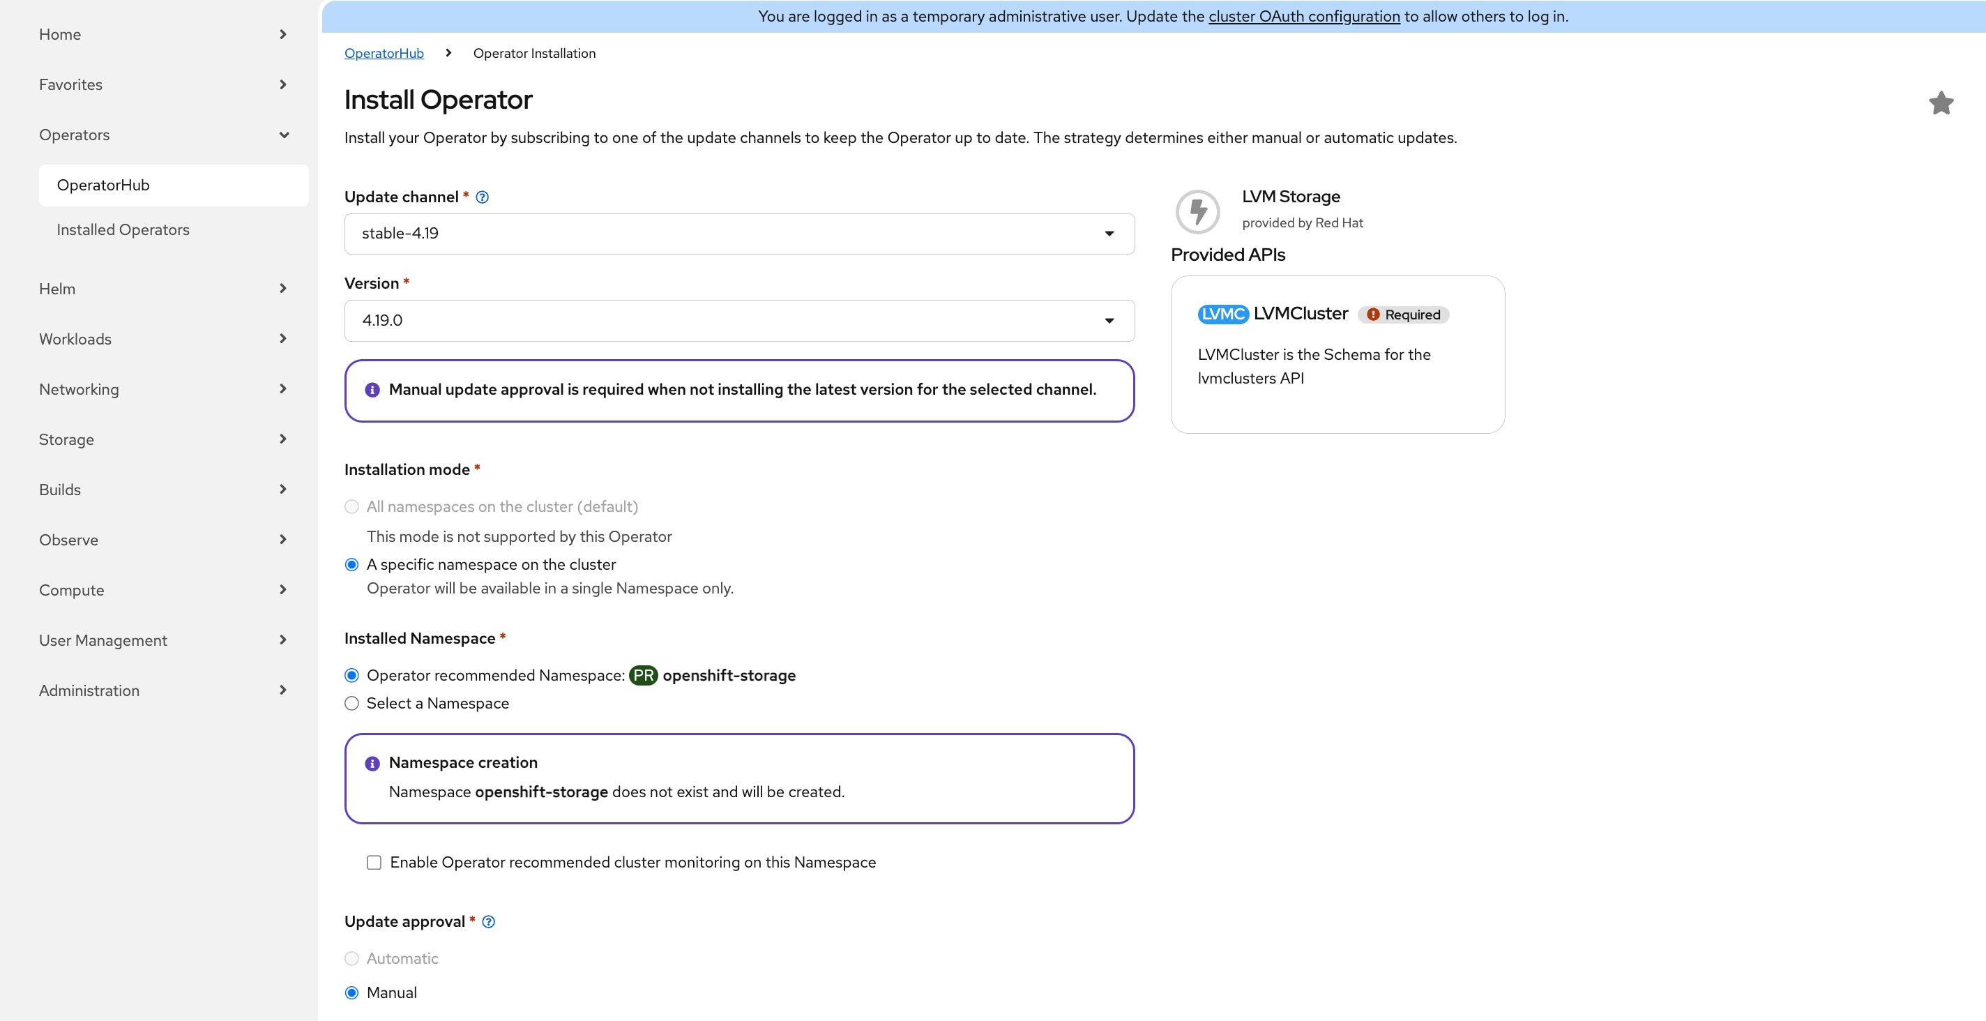Screen dimensions: 1986x1021
Task: Expand the Administration navigation section
Action: click(x=163, y=690)
